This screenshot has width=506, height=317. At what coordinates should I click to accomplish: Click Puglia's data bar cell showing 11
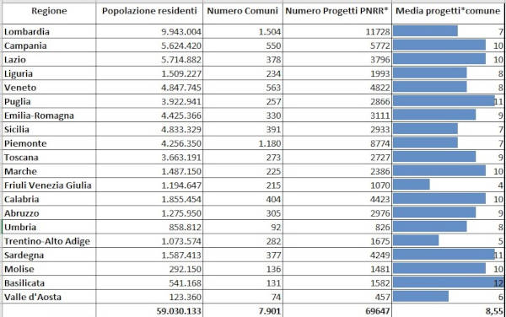tap(448, 101)
